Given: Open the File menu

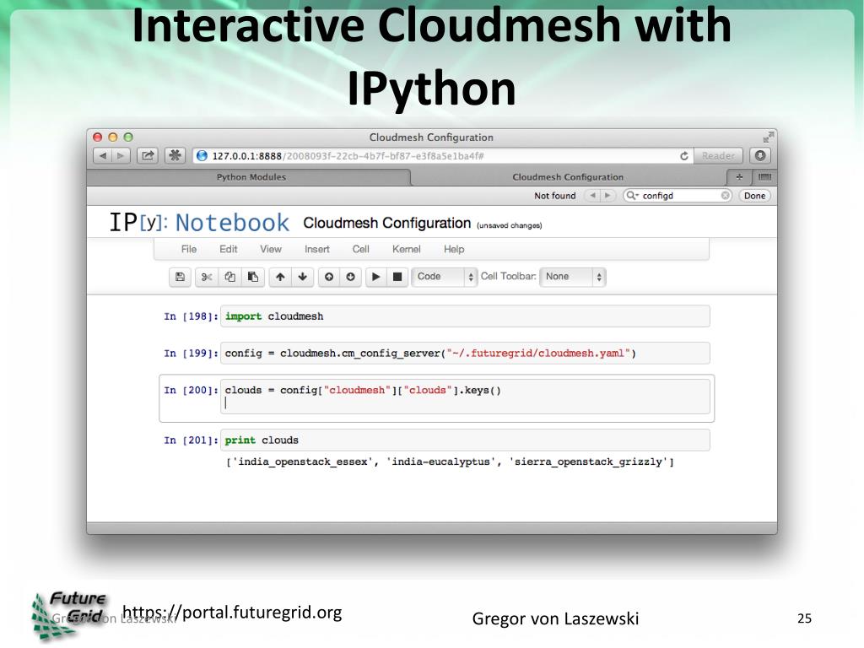Looking at the screenshot, I should [188, 249].
